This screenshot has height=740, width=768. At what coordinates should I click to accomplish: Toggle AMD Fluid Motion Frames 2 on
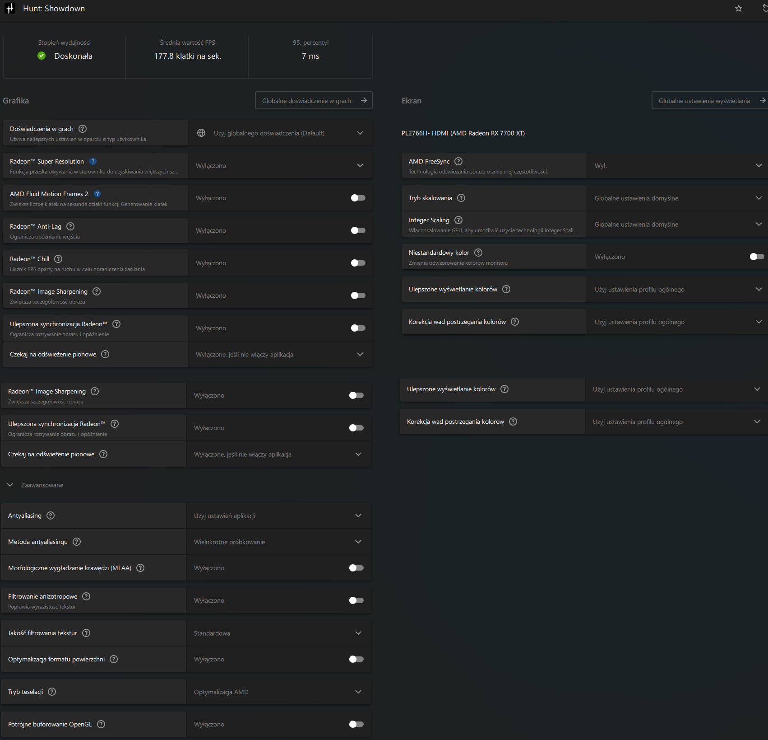pos(358,198)
